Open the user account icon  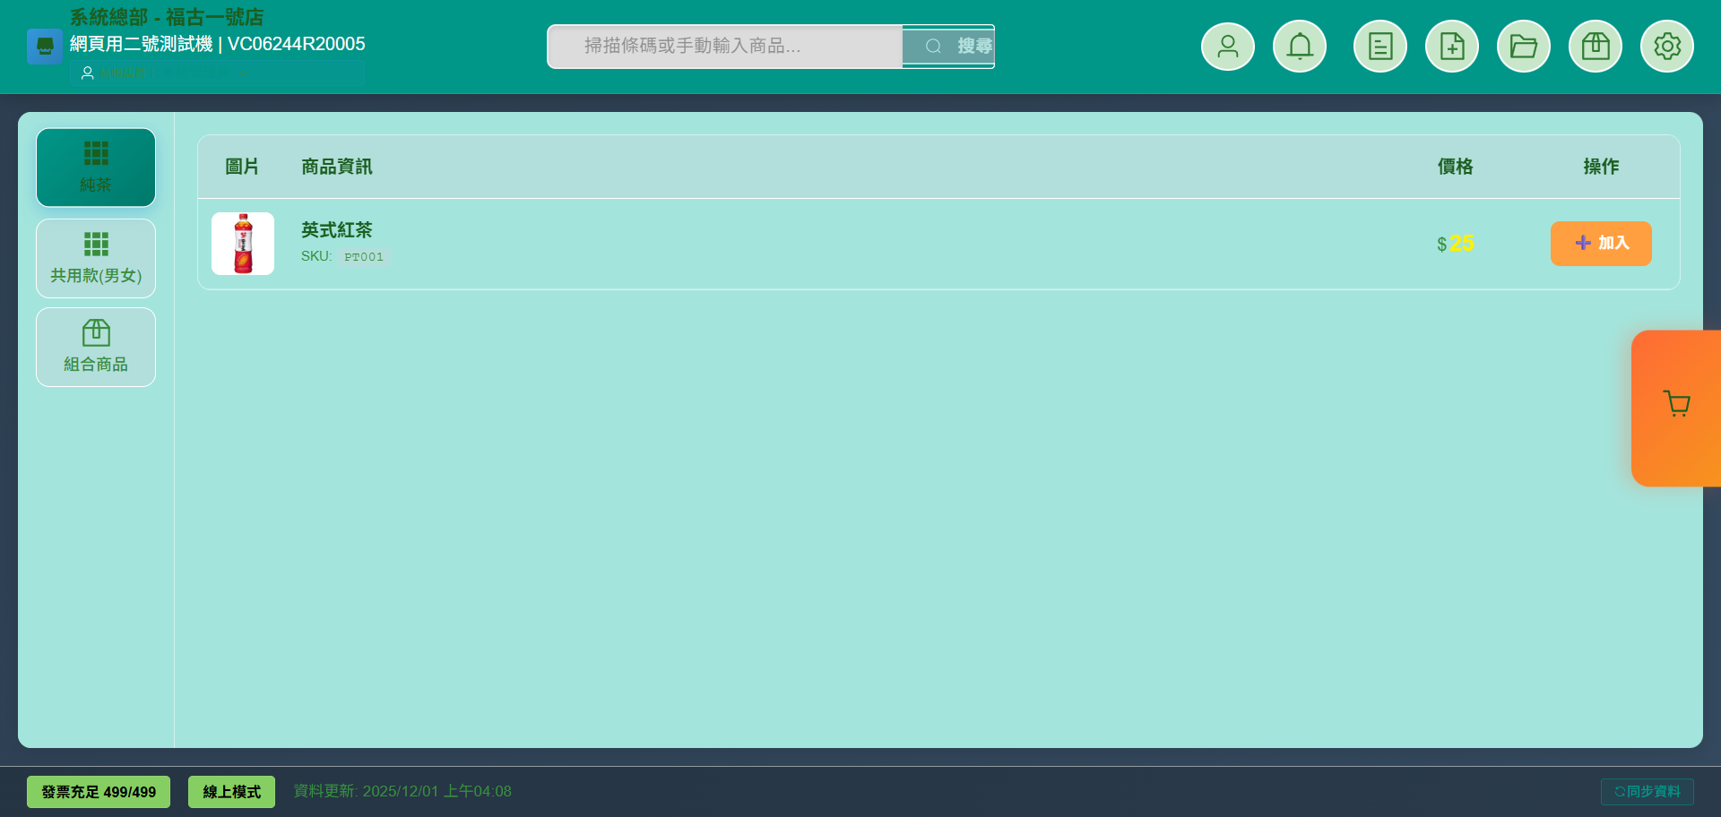point(1227,46)
